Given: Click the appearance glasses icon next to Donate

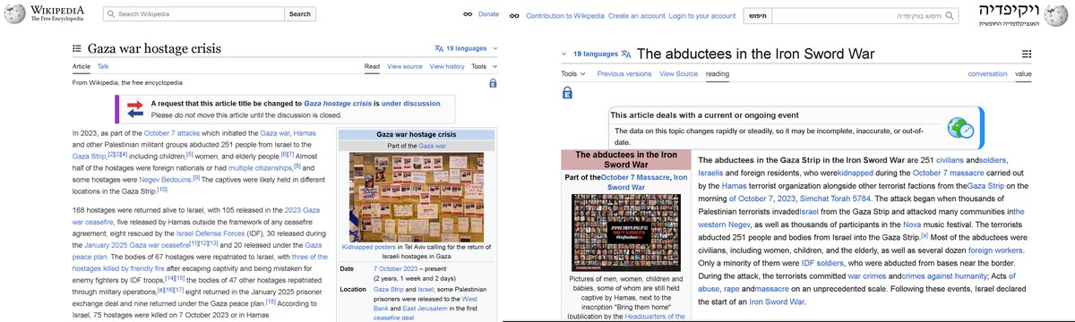Looking at the screenshot, I should pyautogui.click(x=467, y=14).
